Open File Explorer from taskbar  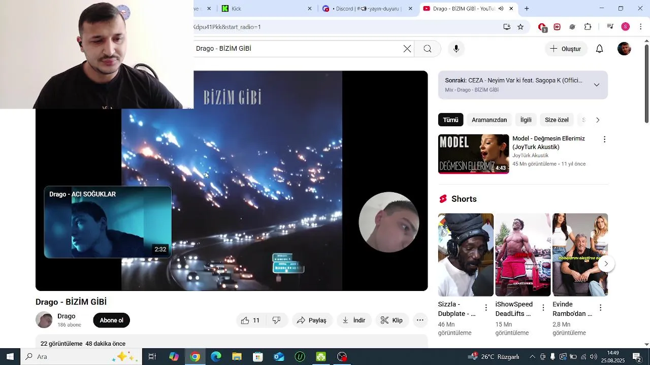click(237, 357)
